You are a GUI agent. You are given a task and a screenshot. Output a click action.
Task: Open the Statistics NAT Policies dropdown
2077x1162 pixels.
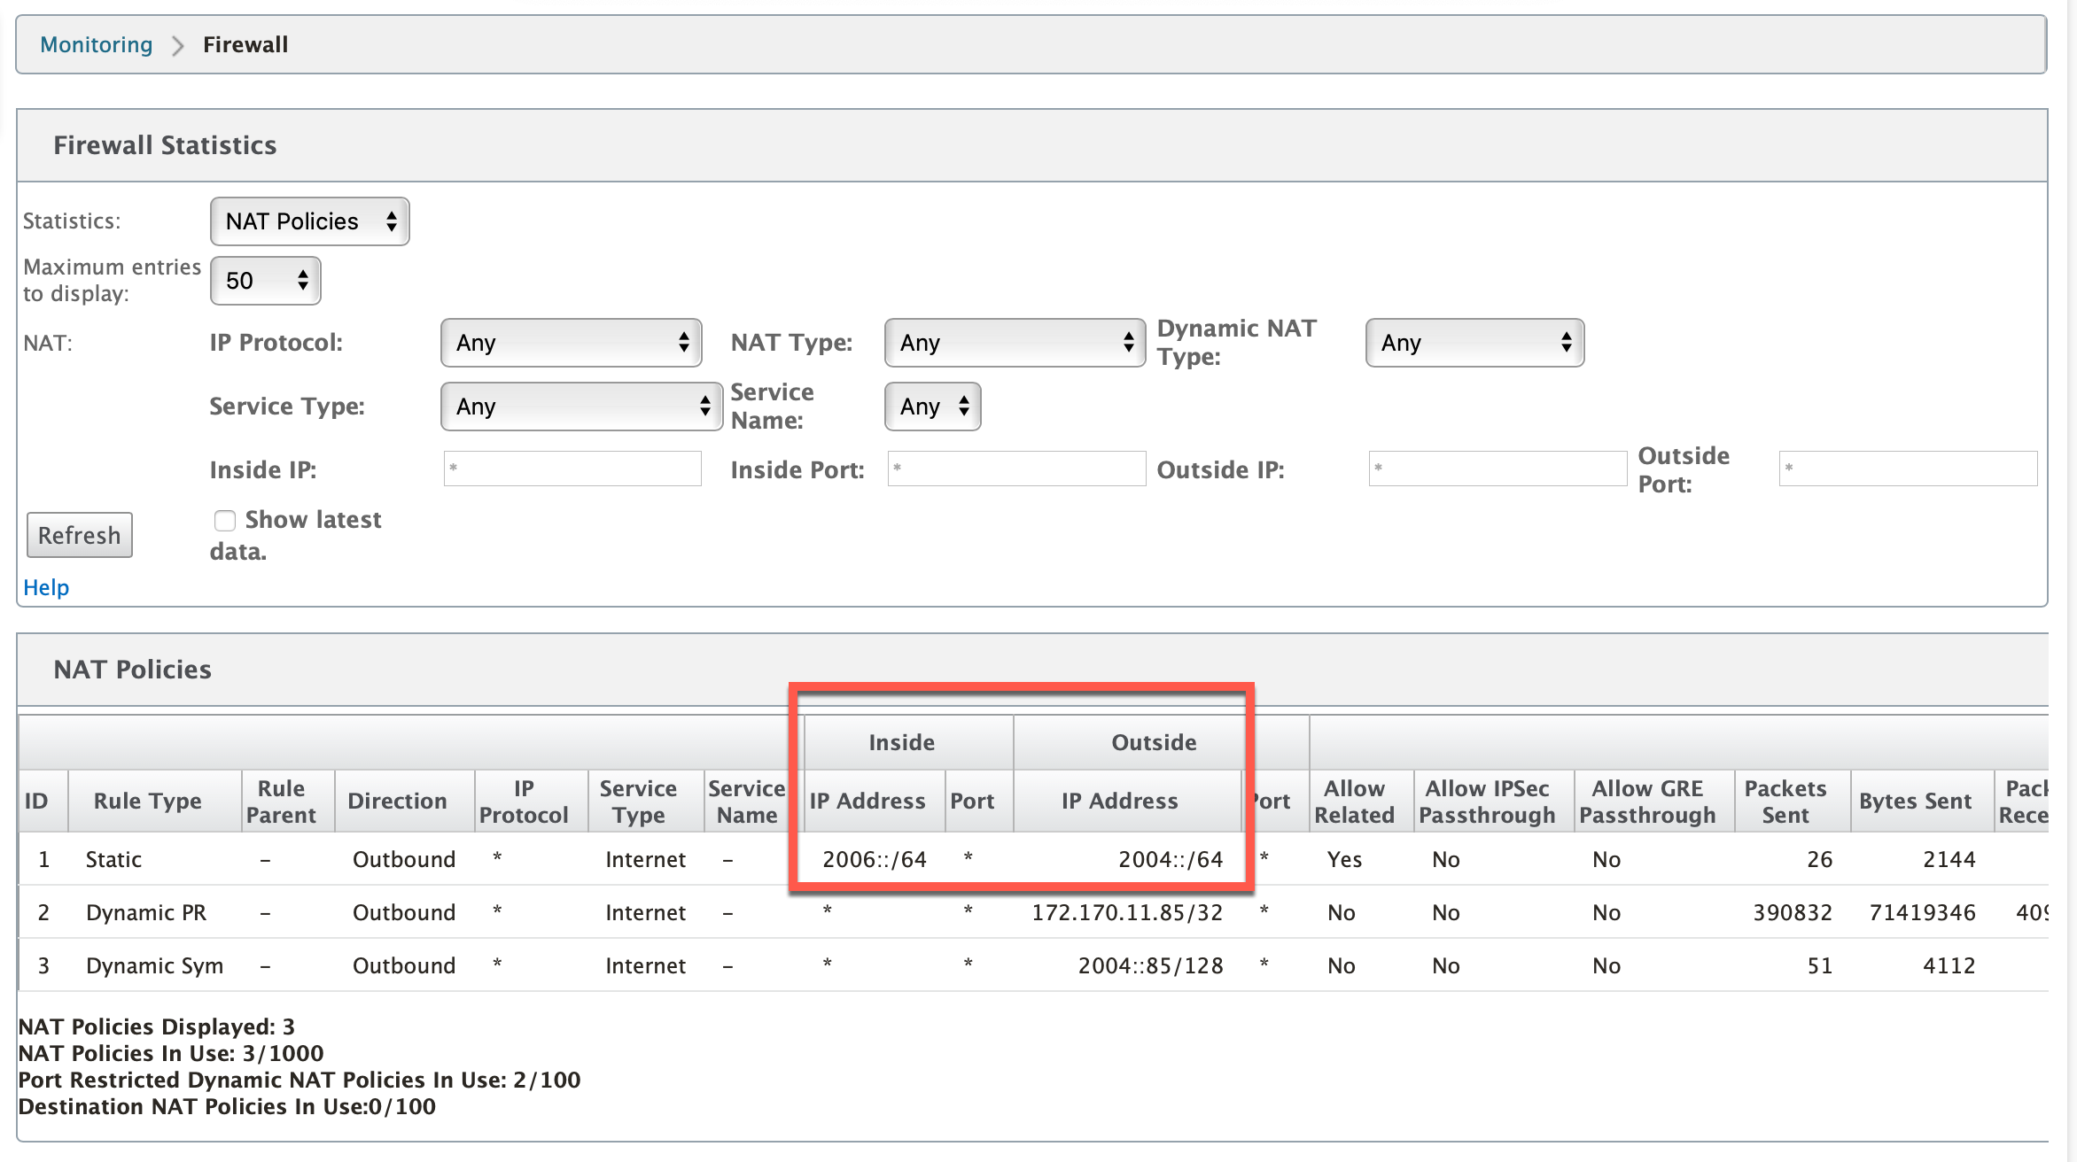pyautogui.click(x=309, y=221)
